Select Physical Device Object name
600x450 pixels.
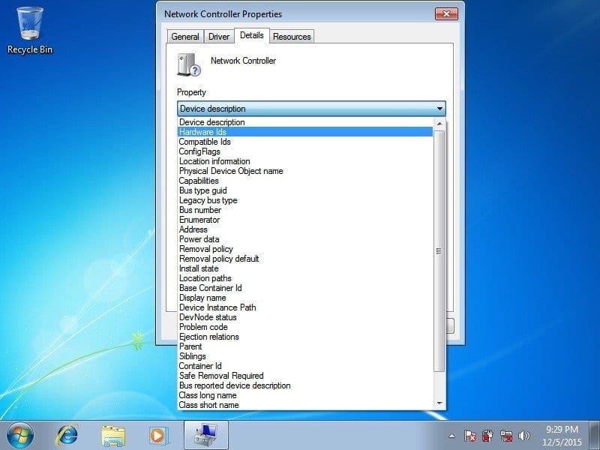tap(305, 171)
